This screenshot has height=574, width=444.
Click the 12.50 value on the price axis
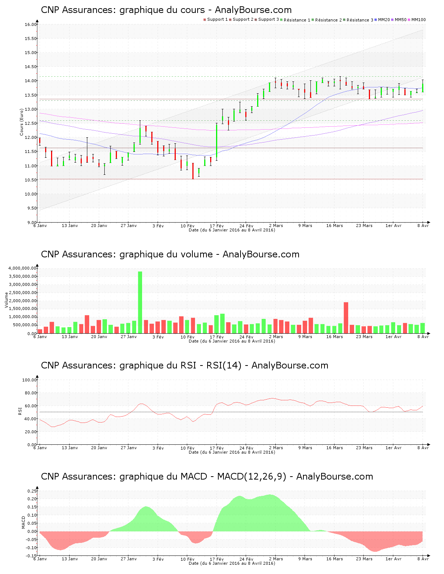point(31,123)
